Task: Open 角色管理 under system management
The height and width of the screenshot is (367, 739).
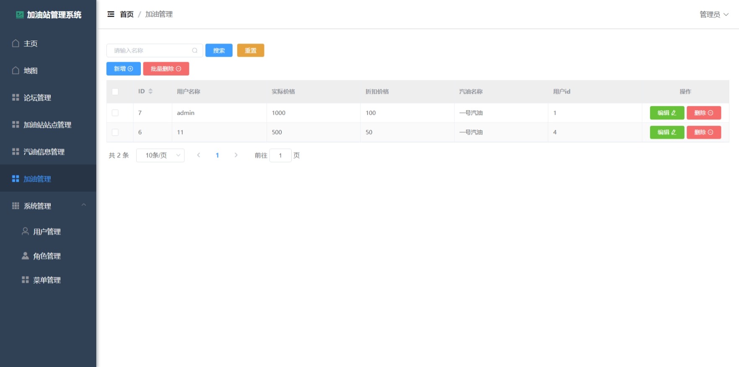Action: tap(48, 256)
